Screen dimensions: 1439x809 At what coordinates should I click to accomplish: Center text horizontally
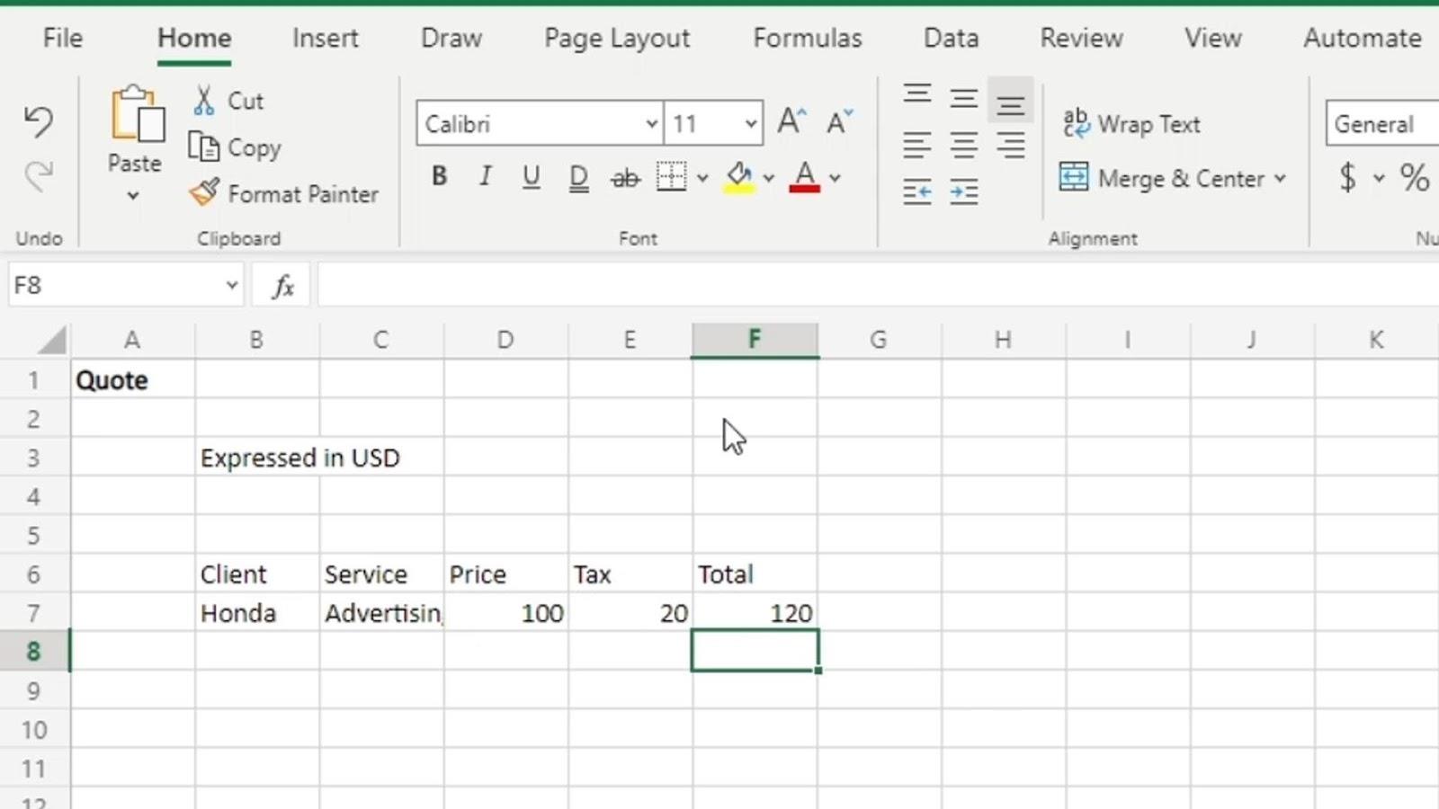click(x=964, y=145)
